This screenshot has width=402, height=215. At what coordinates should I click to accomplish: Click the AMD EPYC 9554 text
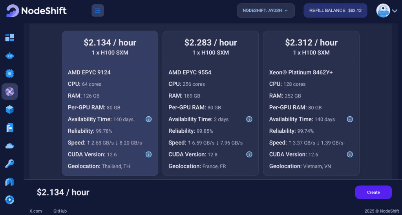(x=190, y=72)
